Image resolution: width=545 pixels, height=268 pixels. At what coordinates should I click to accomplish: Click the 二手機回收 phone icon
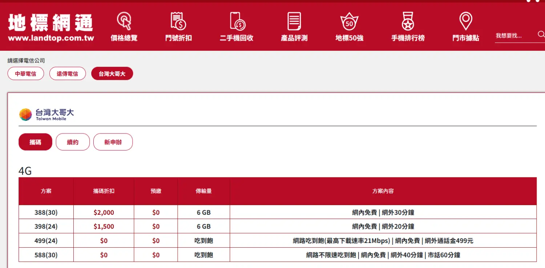pyautogui.click(x=237, y=21)
